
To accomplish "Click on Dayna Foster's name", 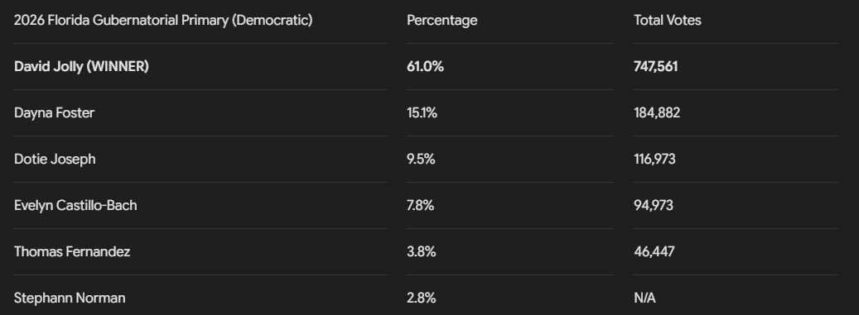I will 54,112.
